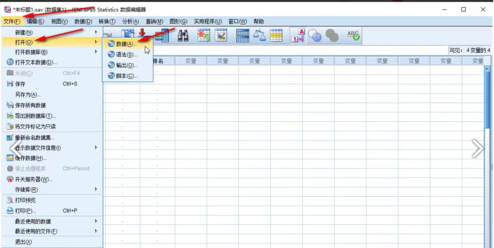Image resolution: width=494 pixels, height=248 pixels.
Task: Click the Value Labels toolbar icon
Action: point(298,36)
